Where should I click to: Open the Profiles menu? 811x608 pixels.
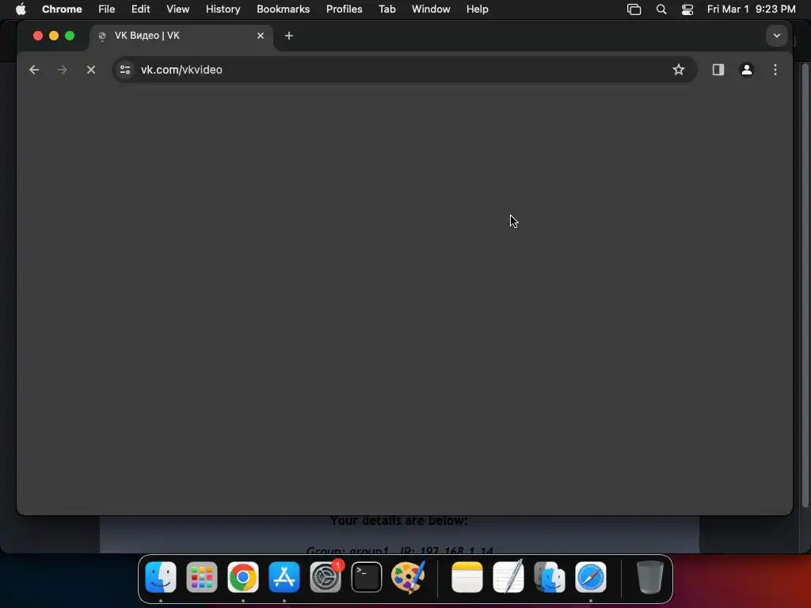344,9
